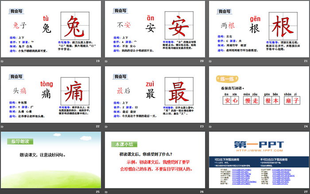Click the red pinyin gēn text
Viewport: 310px width, 194px height.
[x=256, y=19]
